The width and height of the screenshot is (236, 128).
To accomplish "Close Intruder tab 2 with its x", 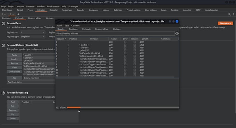I will coord(13,14).
